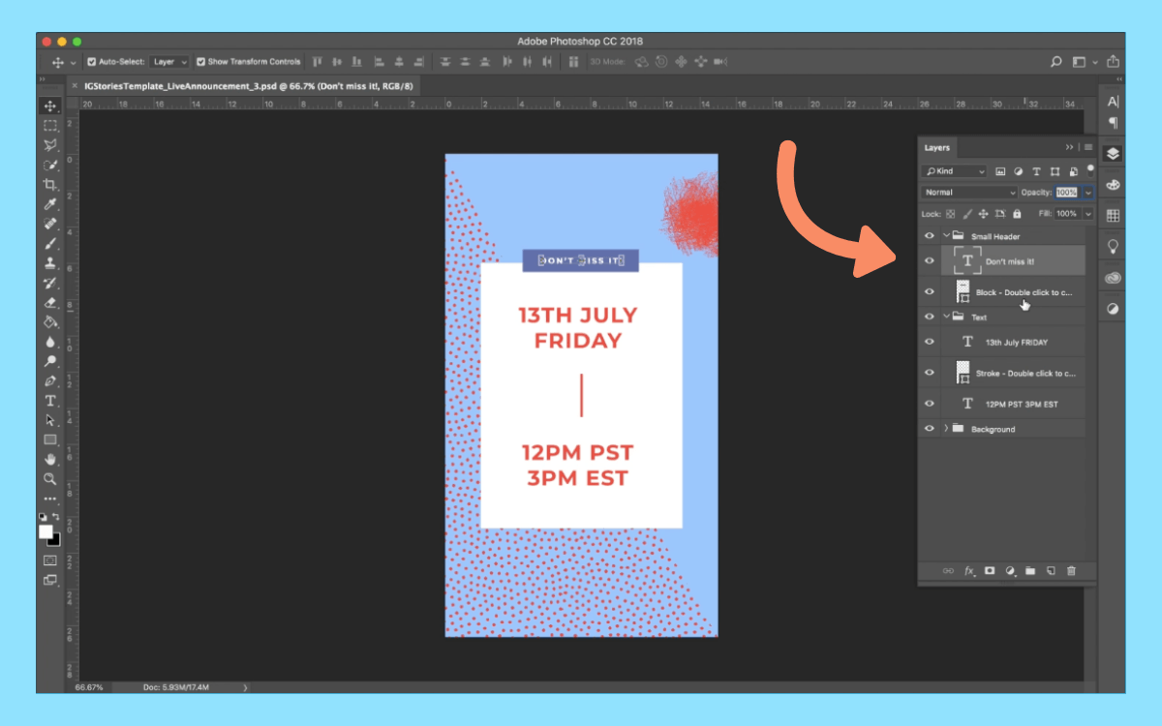
Task: Disable Show Transform Controls
Action: point(199,61)
